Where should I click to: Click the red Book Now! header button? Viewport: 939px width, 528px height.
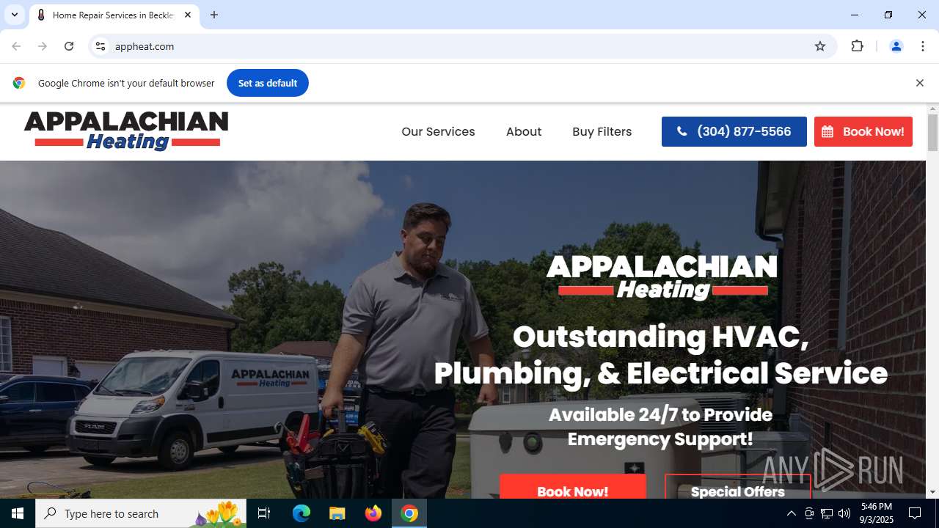point(863,132)
